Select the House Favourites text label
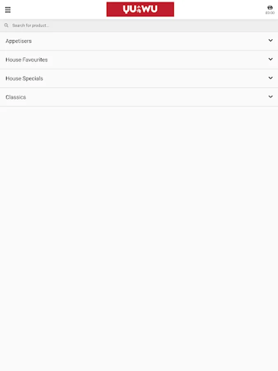 [26, 60]
